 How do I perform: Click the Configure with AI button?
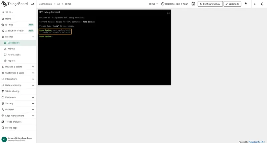point(210,4)
